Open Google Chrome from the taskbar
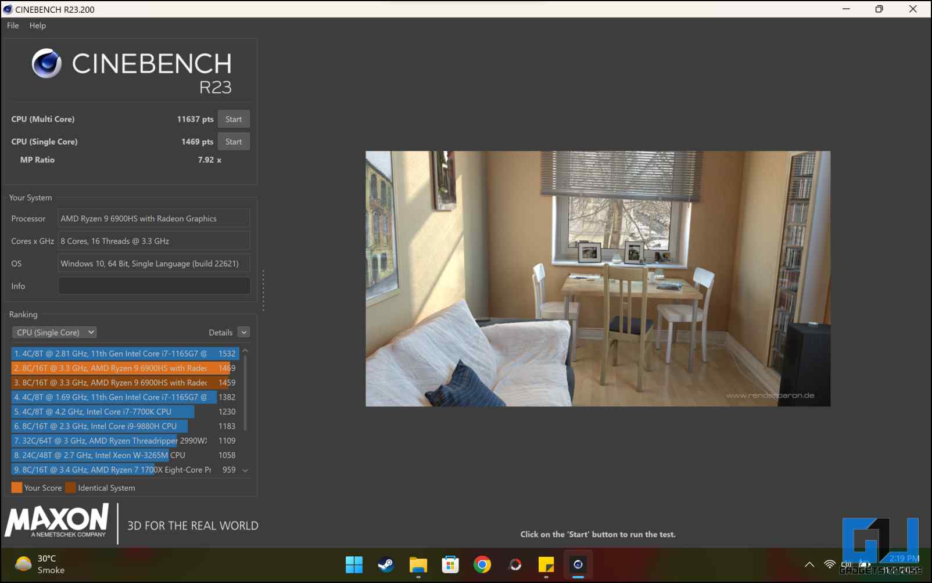Image resolution: width=932 pixels, height=583 pixels. pyautogui.click(x=482, y=564)
